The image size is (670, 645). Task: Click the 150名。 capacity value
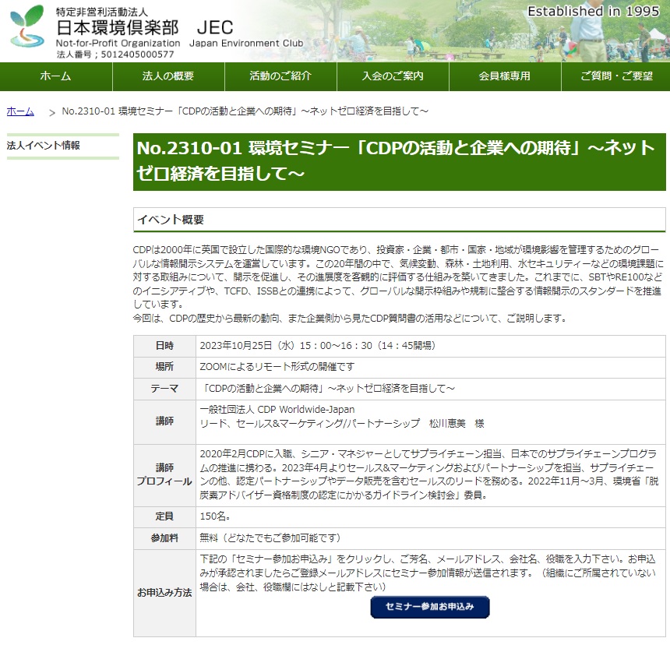(215, 516)
